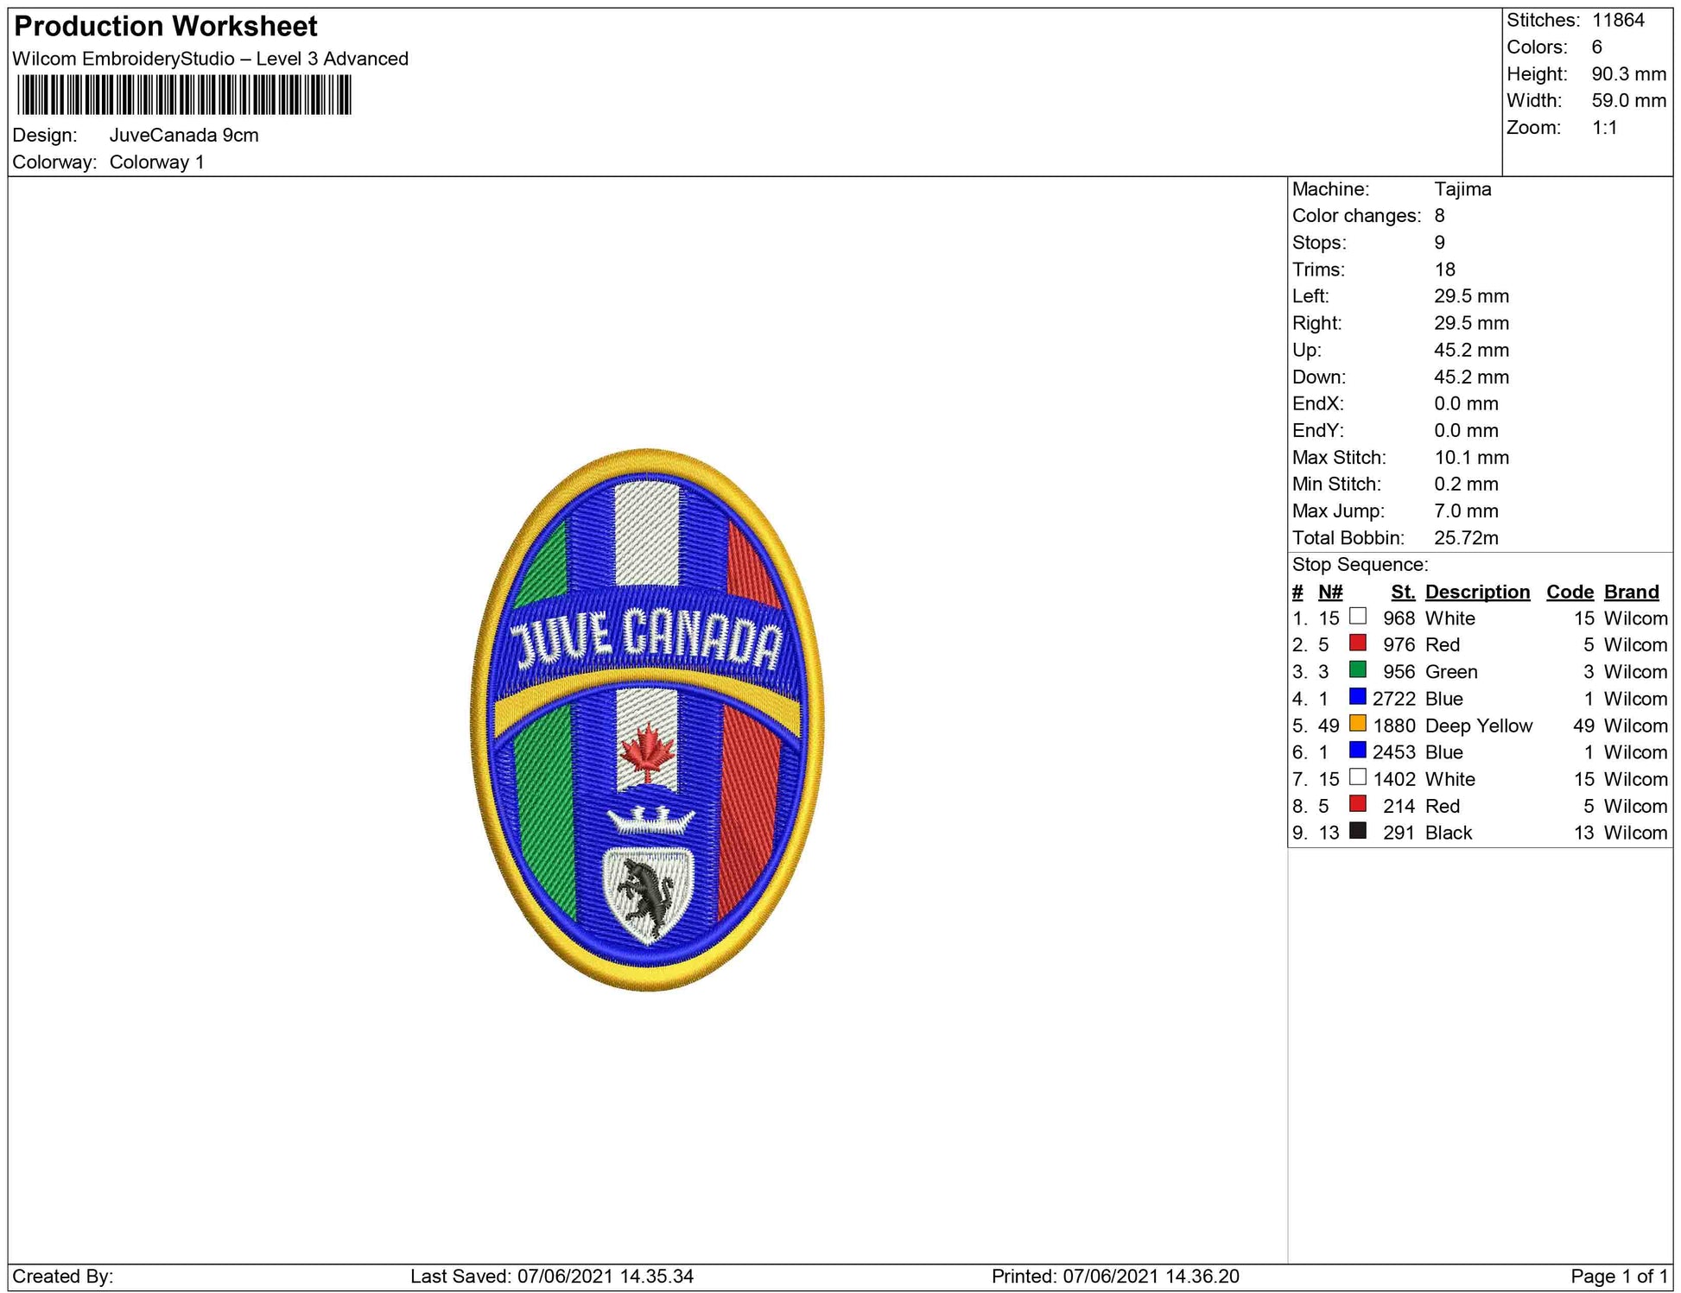1681x1293 pixels.
Task: Click the Production Worksheet title
Action: pyautogui.click(x=166, y=27)
